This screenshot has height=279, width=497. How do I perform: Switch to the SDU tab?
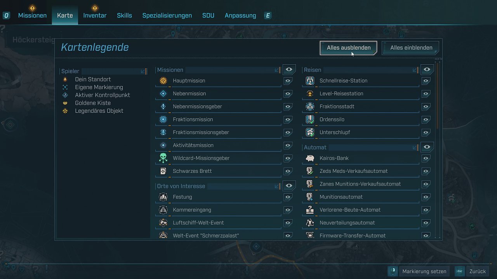click(208, 15)
